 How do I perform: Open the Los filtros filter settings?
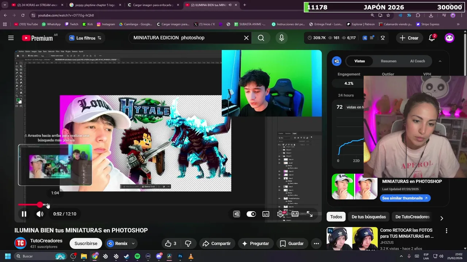(x=85, y=38)
